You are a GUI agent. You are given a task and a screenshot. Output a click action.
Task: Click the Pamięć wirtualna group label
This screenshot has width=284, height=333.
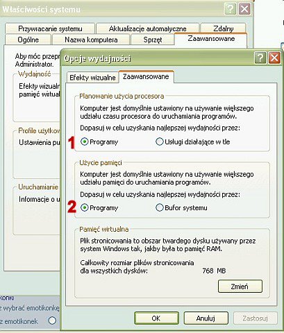tap(103, 229)
